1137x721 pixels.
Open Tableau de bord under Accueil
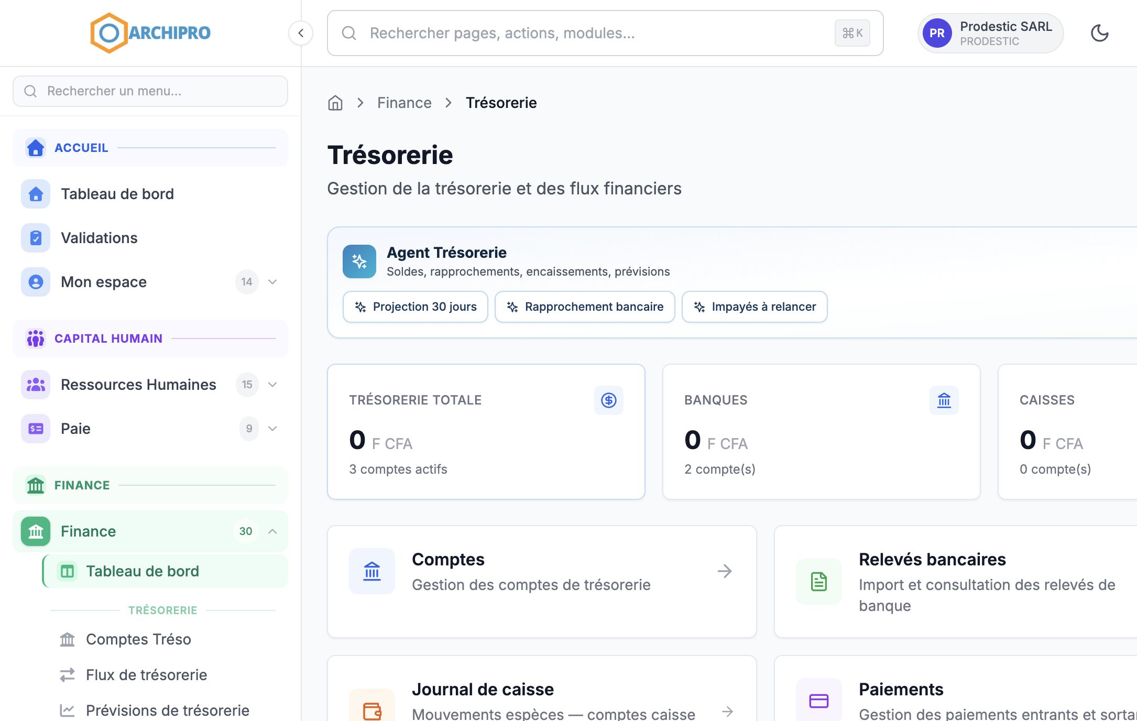click(x=150, y=194)
